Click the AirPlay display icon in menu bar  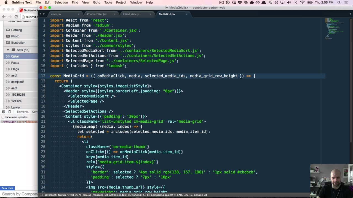click(x=282, y=2)
